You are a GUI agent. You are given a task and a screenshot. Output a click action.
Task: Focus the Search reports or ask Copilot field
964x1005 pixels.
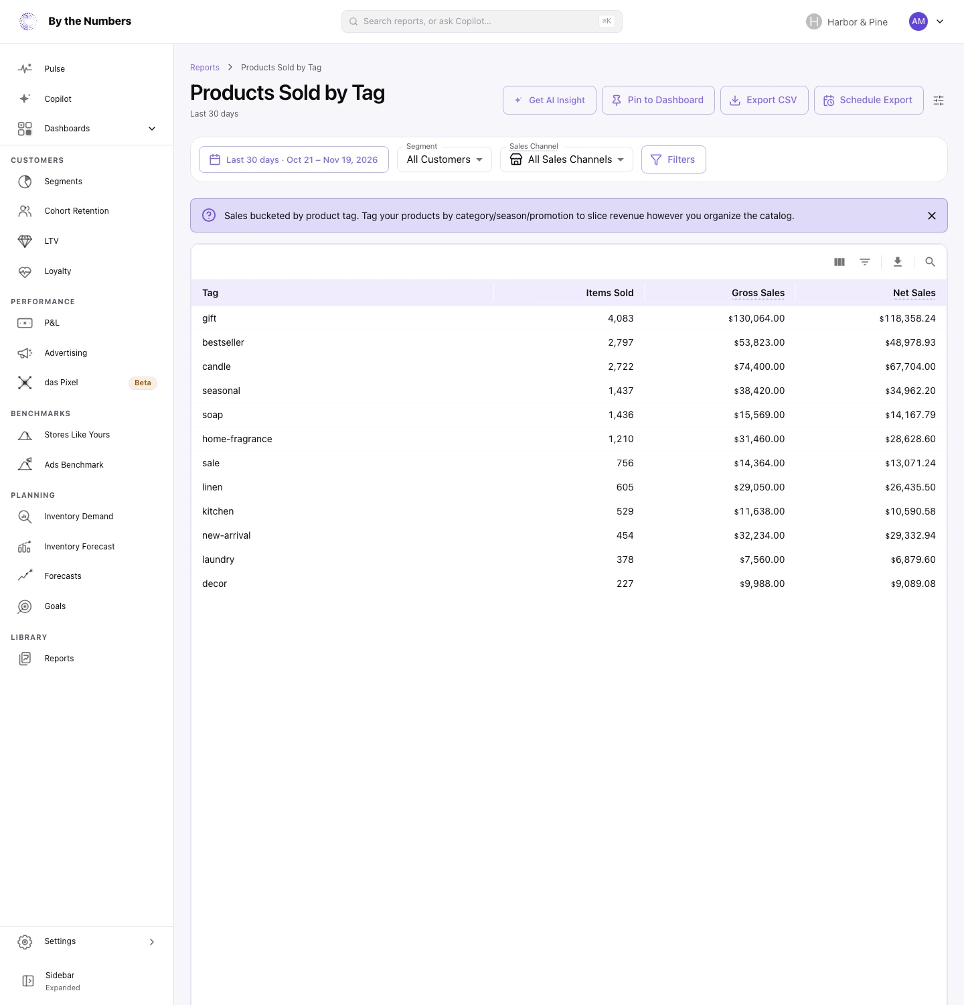coord(482,21)
